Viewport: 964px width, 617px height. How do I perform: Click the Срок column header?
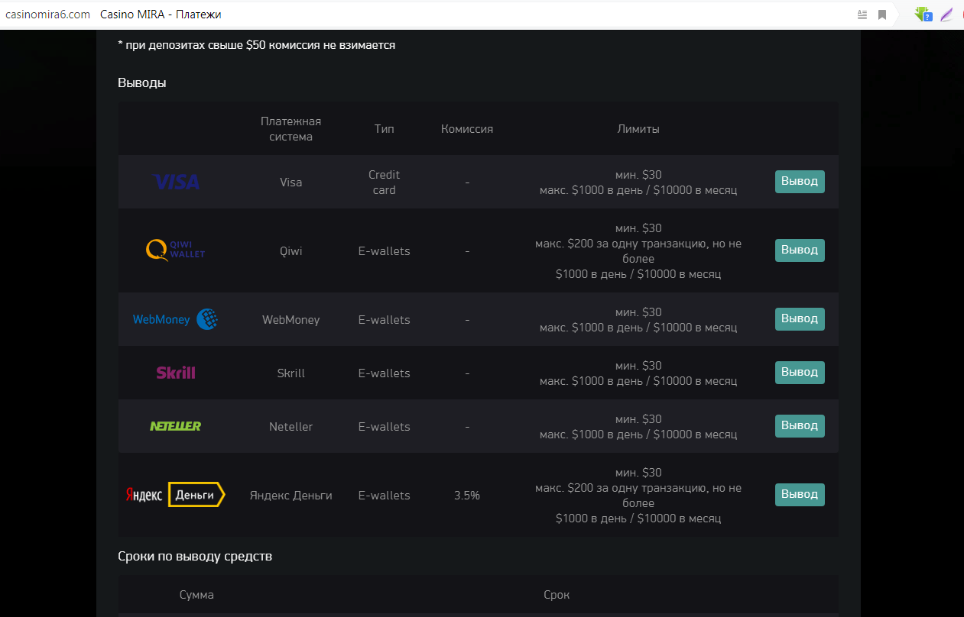(x=557, y=595)
